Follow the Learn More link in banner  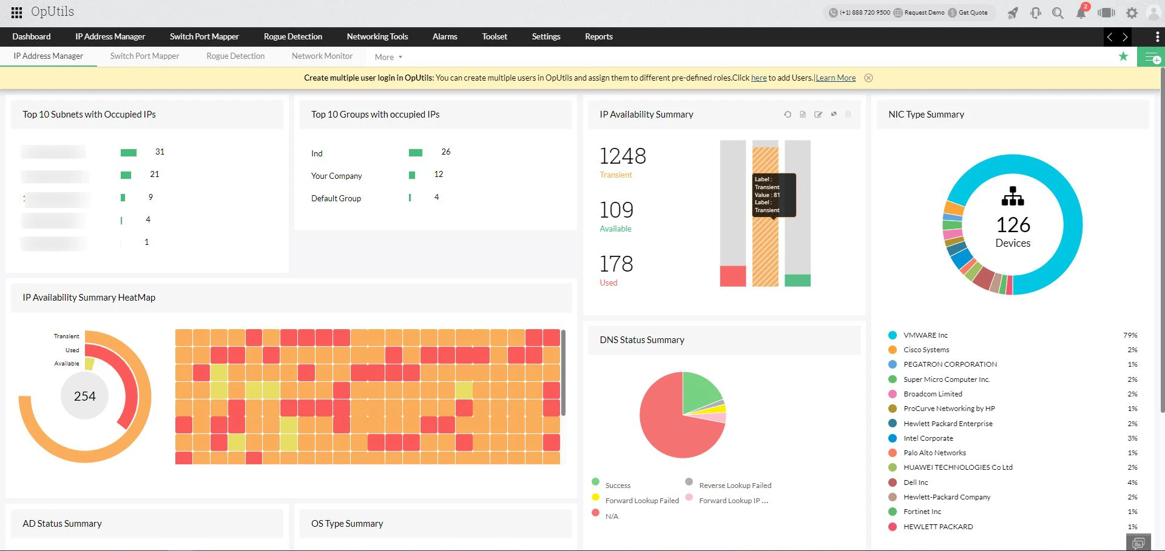tap(835, 78)
